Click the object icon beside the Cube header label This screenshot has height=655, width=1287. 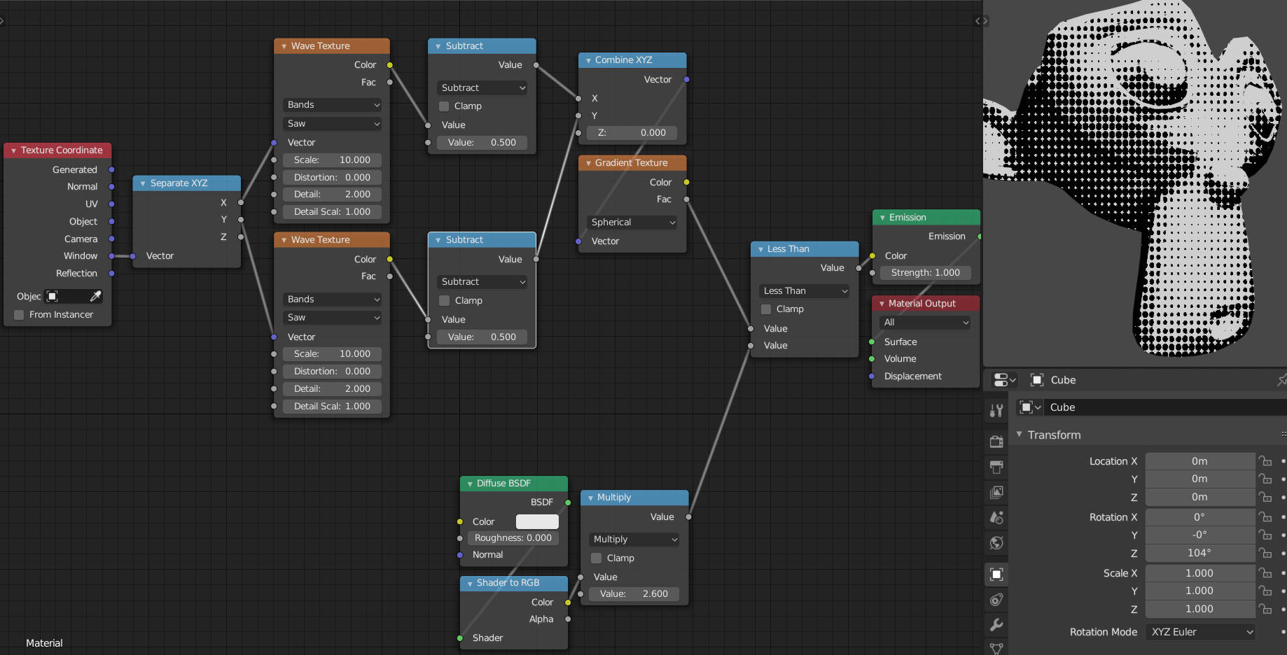[x=1037, y=380]
